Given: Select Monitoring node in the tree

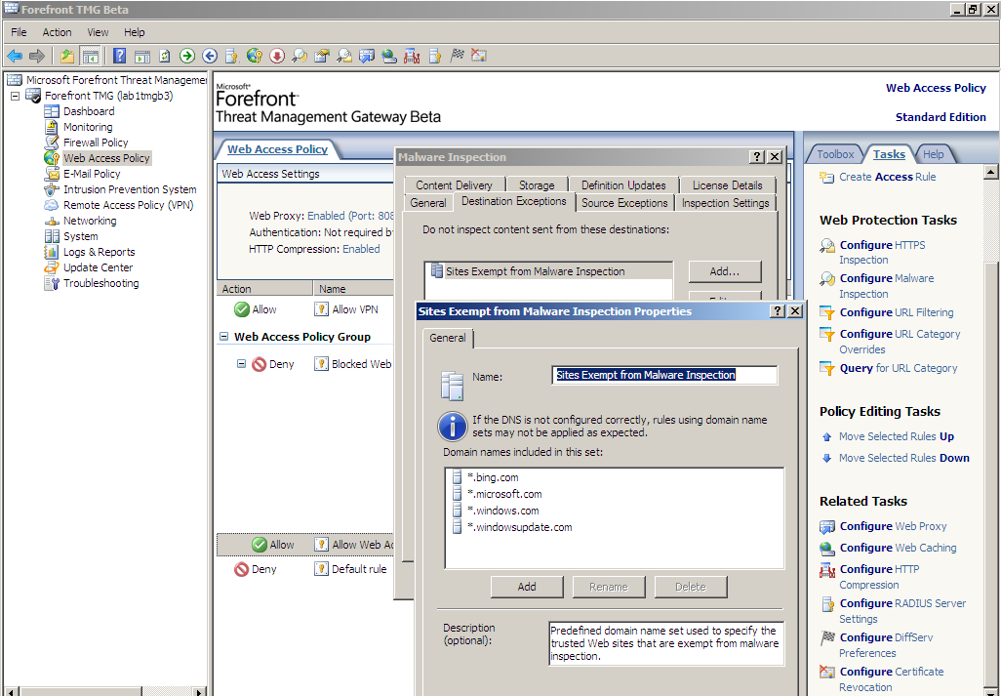Looking at the screenshot, I should 88,127.
